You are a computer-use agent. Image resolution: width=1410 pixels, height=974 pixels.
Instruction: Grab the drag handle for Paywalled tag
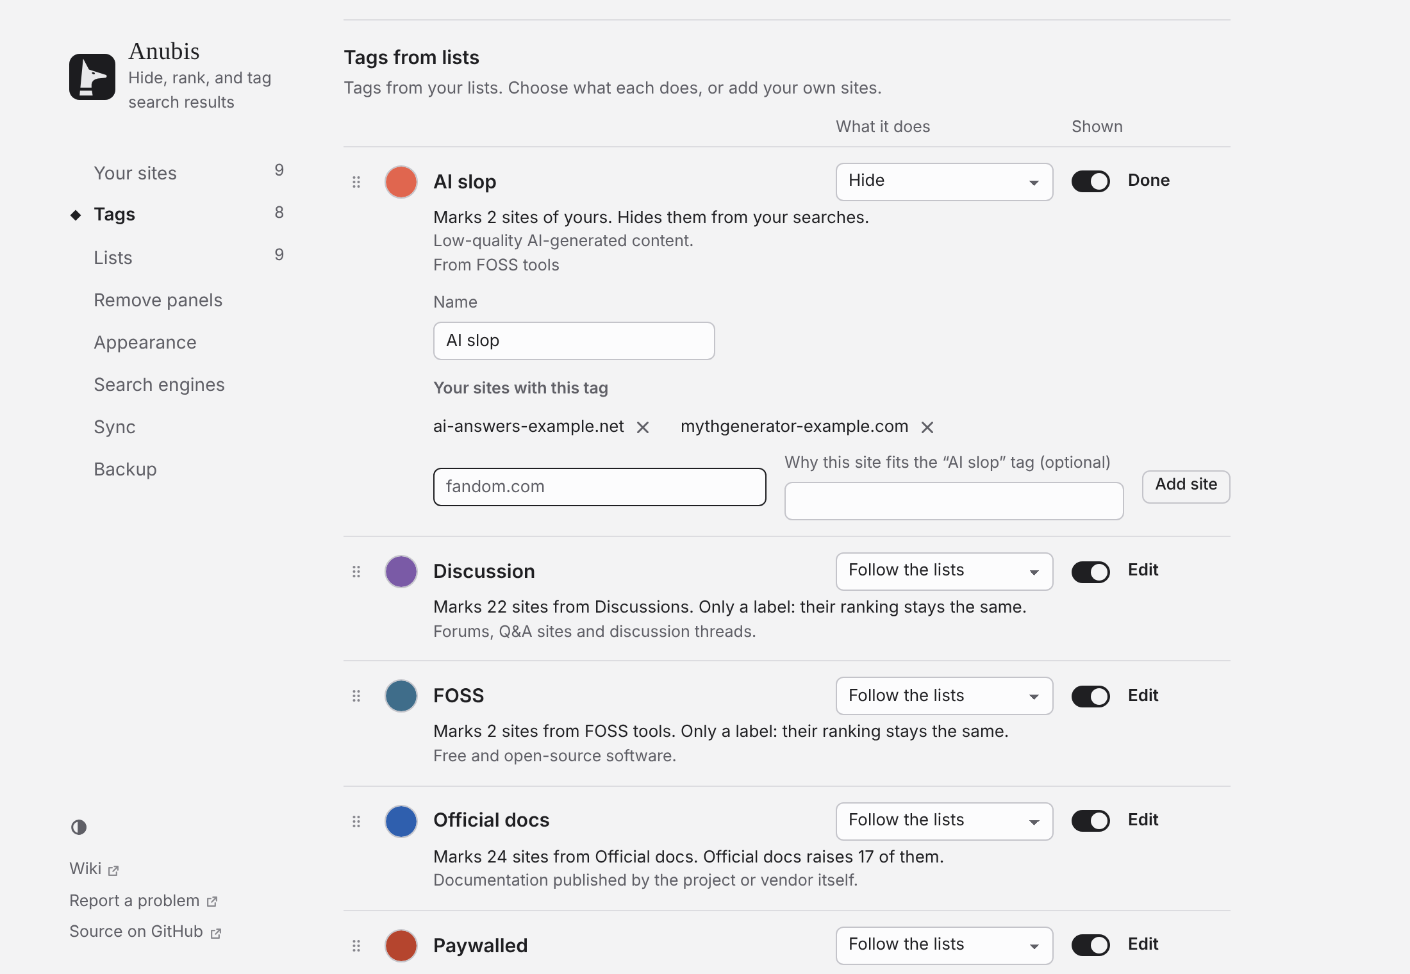356,946
